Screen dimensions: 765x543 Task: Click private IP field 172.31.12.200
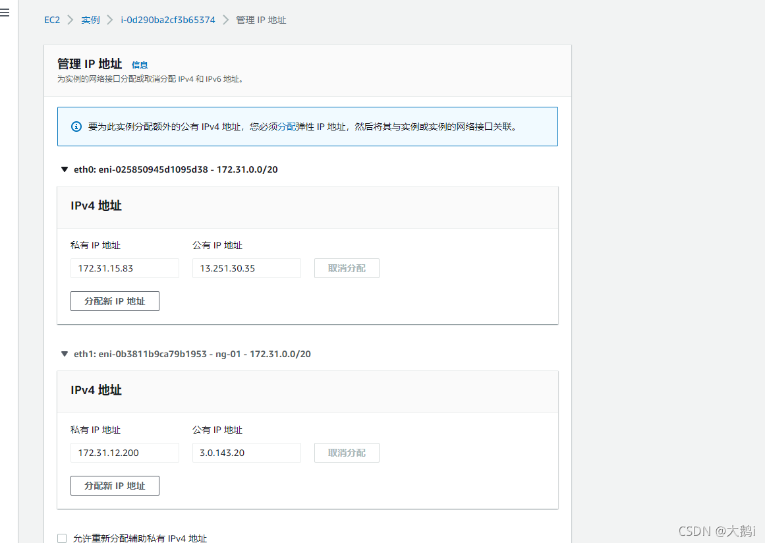[125, 453]
